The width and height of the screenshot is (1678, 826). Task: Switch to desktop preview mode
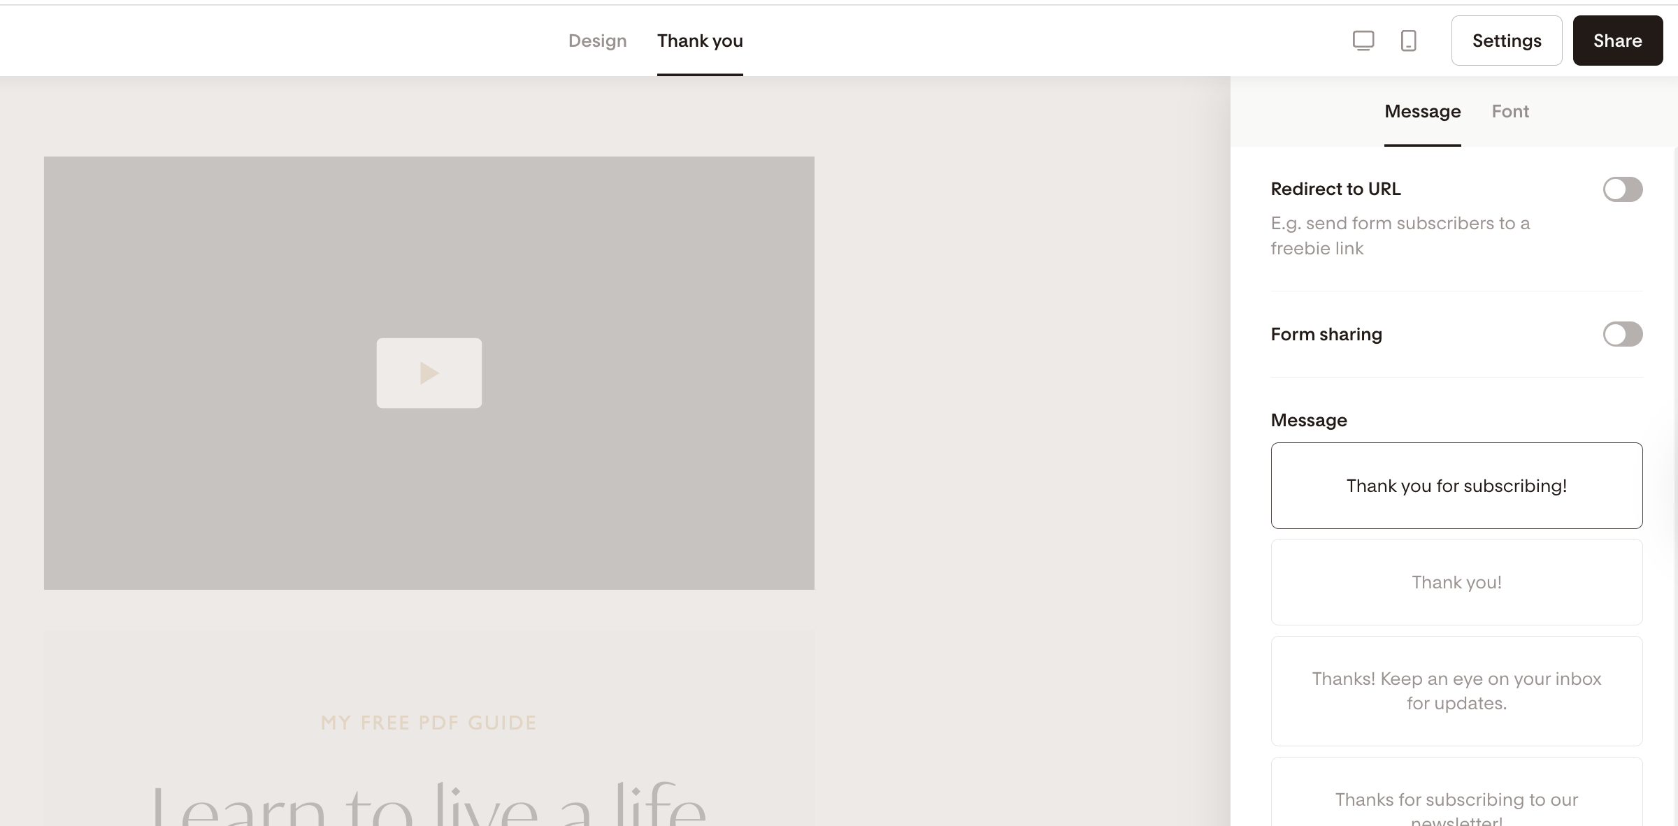point(1363,41)
